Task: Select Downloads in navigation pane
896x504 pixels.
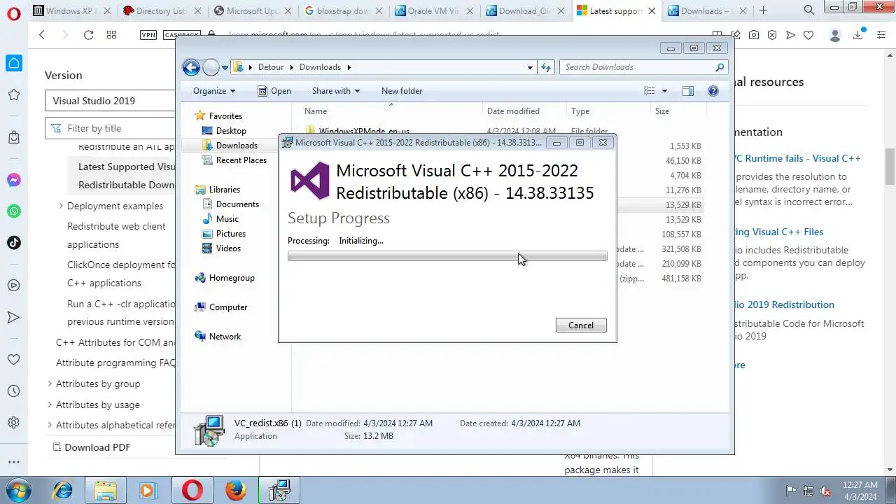Action: [230, 146]
